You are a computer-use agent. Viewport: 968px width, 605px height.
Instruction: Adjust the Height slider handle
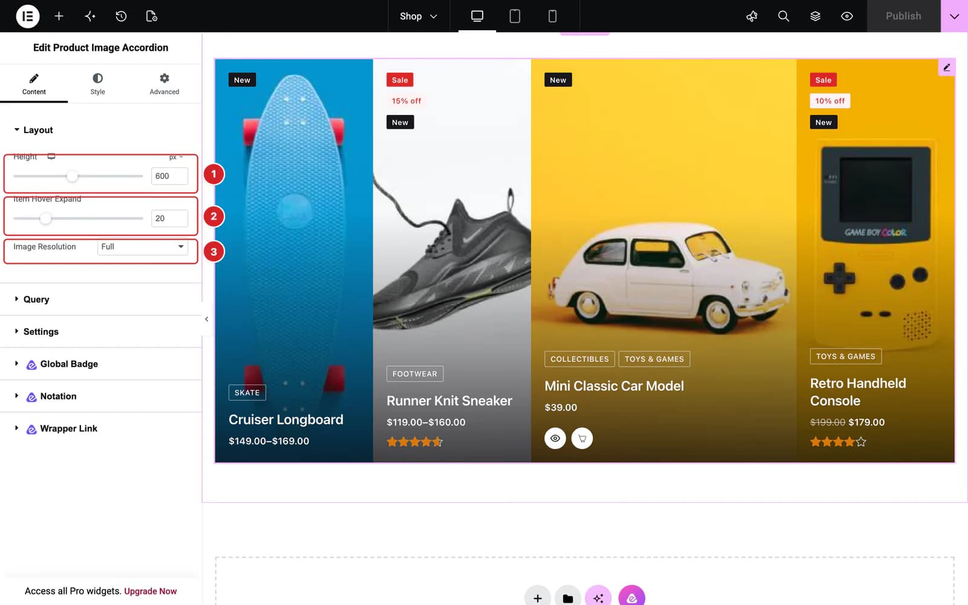(x=72, y=176)
